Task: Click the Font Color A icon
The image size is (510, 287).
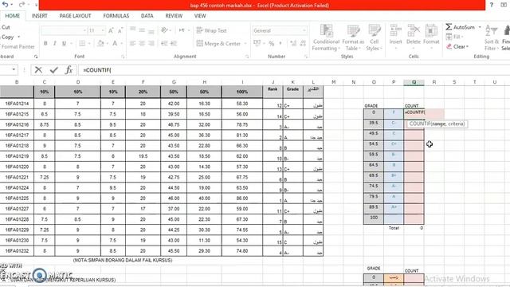Action: point(115,43)
